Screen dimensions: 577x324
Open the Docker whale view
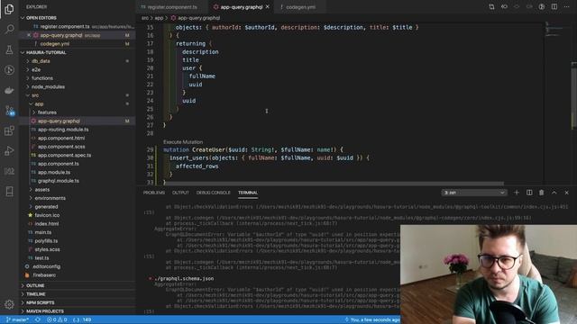pyautogui.click(x=9, y=90)
